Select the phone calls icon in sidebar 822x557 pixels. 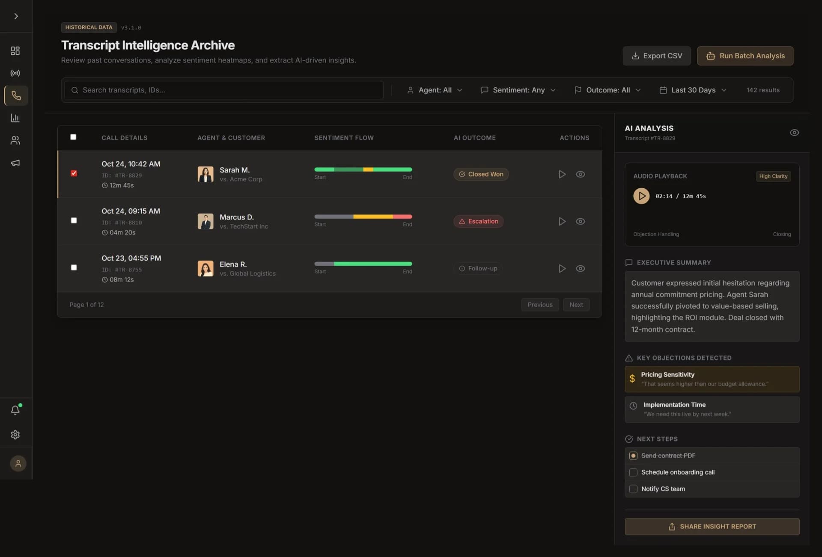click(x=16, y=95)
